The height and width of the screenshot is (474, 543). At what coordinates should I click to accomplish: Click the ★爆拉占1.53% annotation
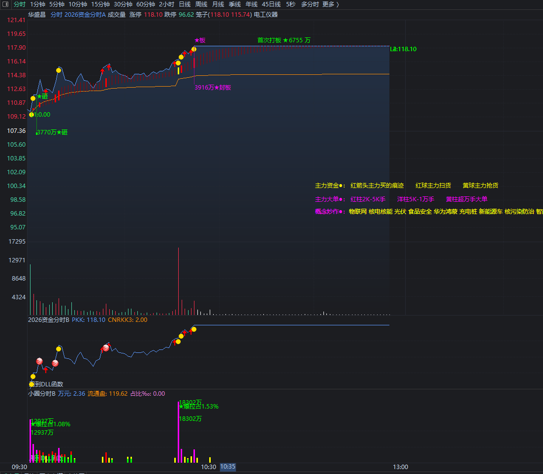point(198,407)
